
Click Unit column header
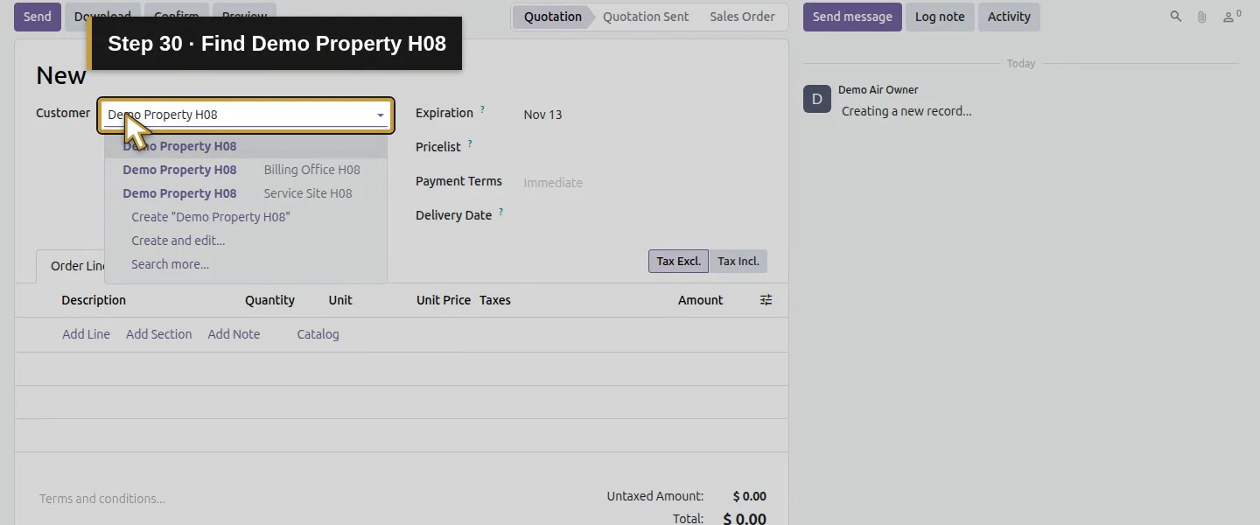pos(340,300)
